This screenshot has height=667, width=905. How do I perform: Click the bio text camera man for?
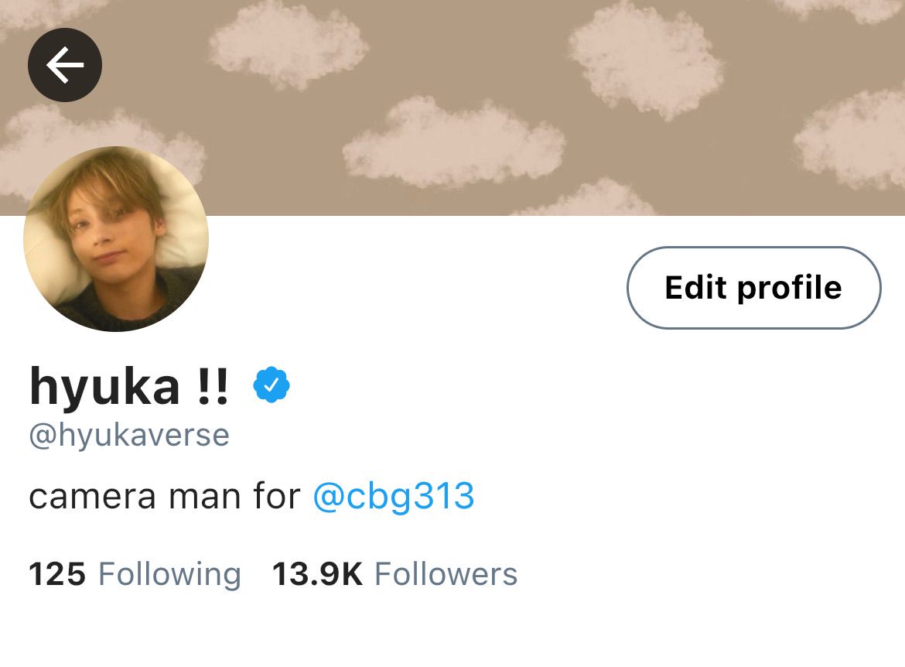(165, 497)
